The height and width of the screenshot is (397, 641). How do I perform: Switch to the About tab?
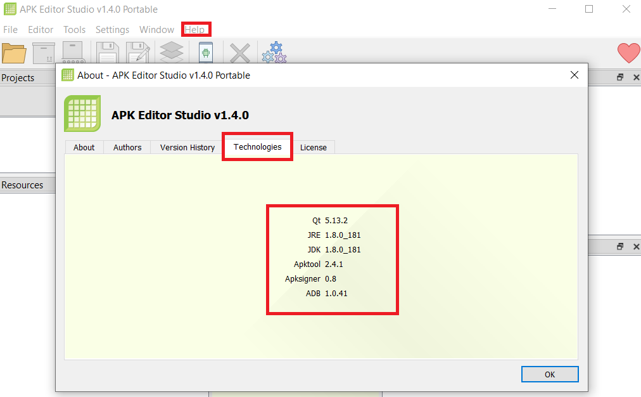pos(84,147)
